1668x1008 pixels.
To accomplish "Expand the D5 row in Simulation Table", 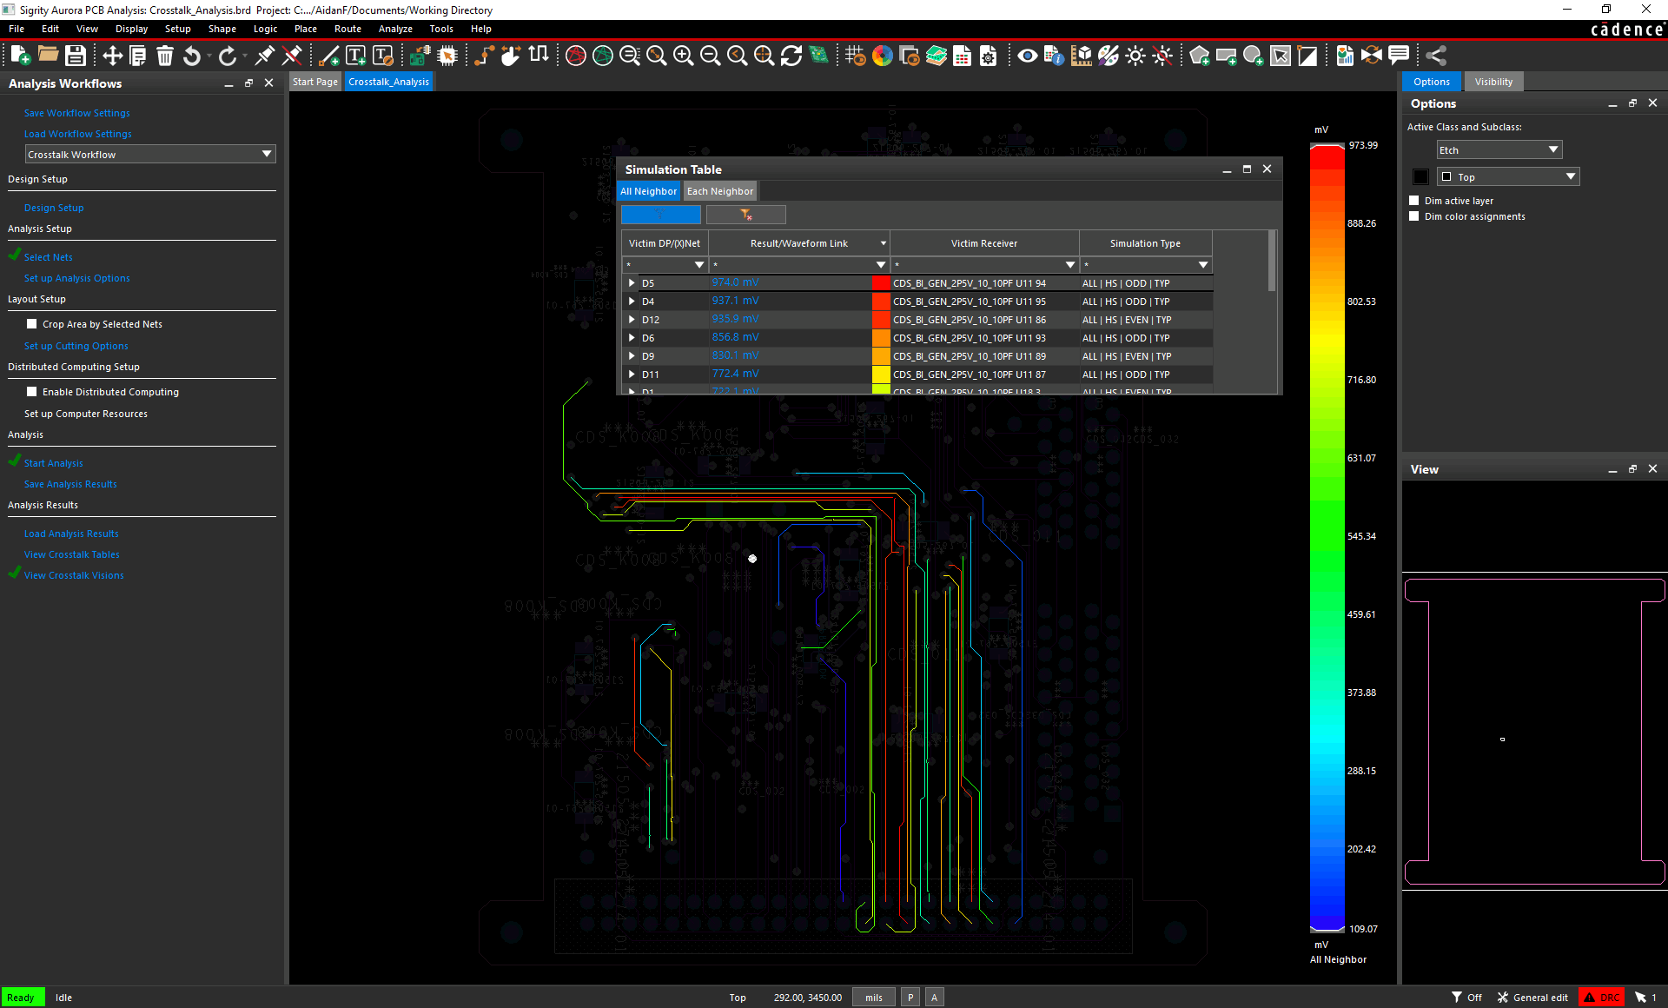I will coord(632,283).
